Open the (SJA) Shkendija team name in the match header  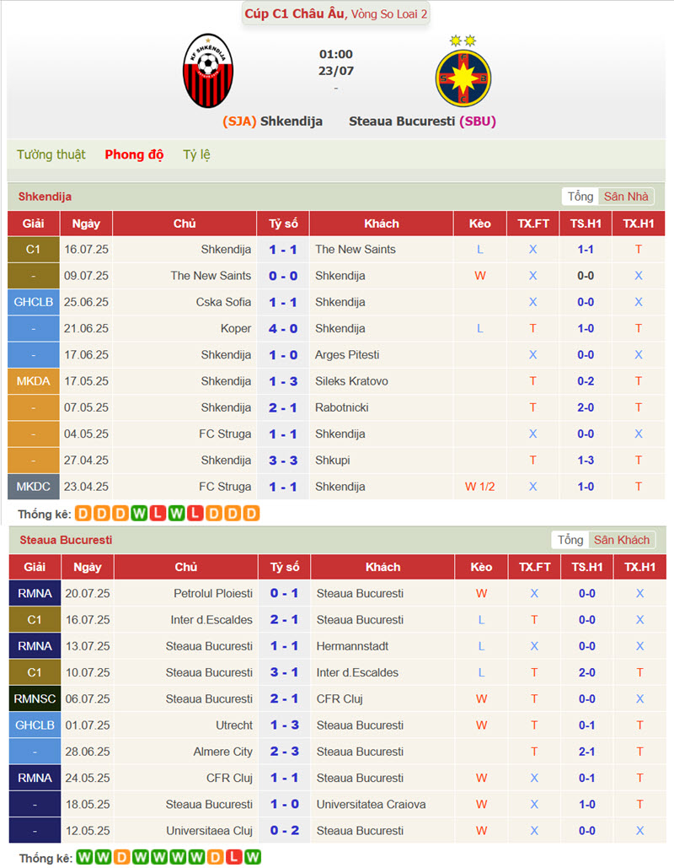pyautogui.click(x=273, y=121)
